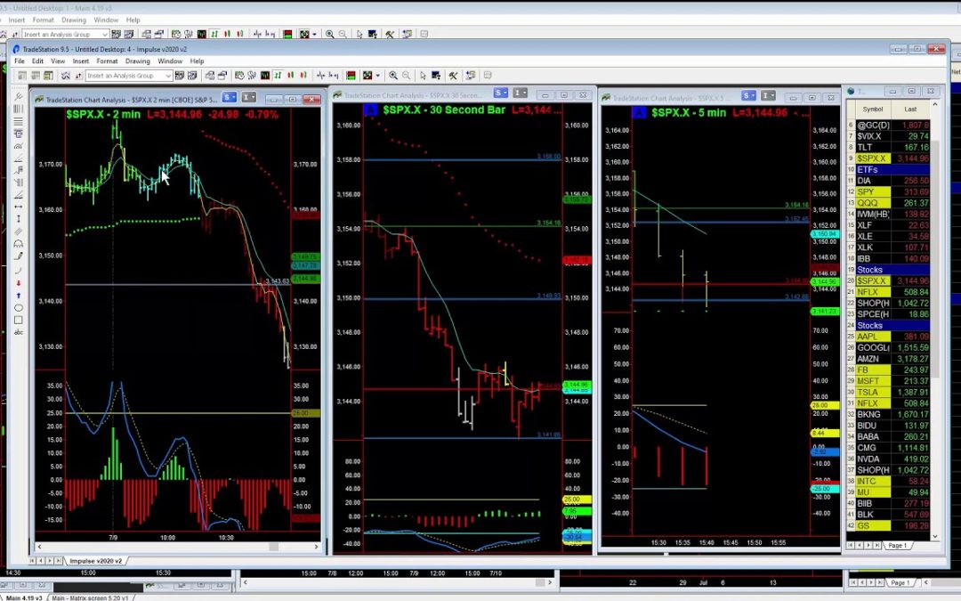The image size is (961, 601).
Task: Click the blue A box on 5 min chart
Action: click(x=639, y=113)
